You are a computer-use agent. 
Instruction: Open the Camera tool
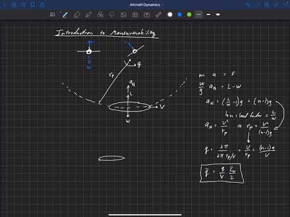[135, 14]
